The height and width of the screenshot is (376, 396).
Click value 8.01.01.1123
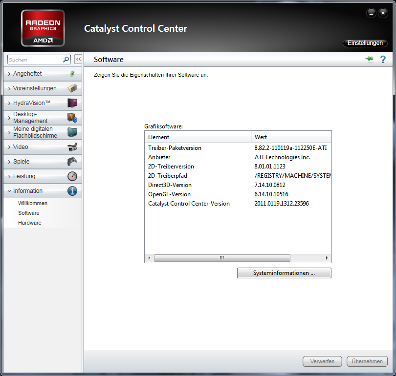tap(270, 167)
